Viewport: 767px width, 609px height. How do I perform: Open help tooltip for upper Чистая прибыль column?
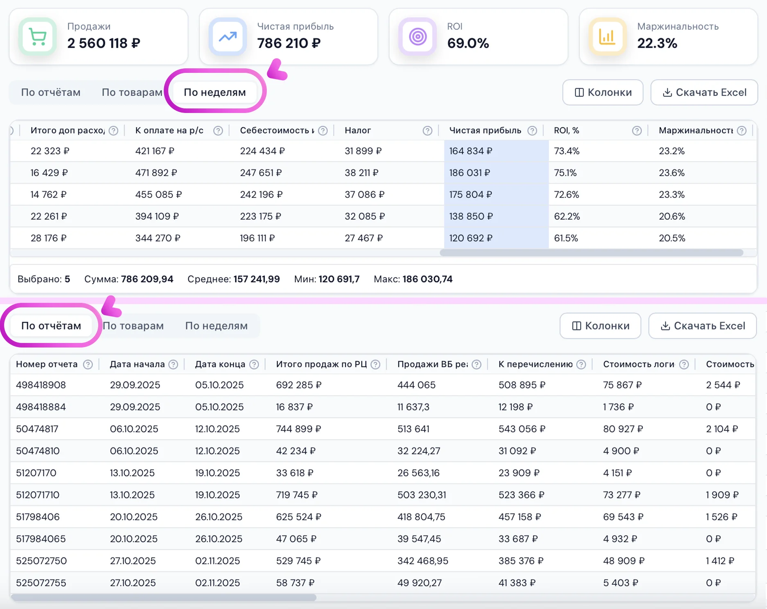532,131
